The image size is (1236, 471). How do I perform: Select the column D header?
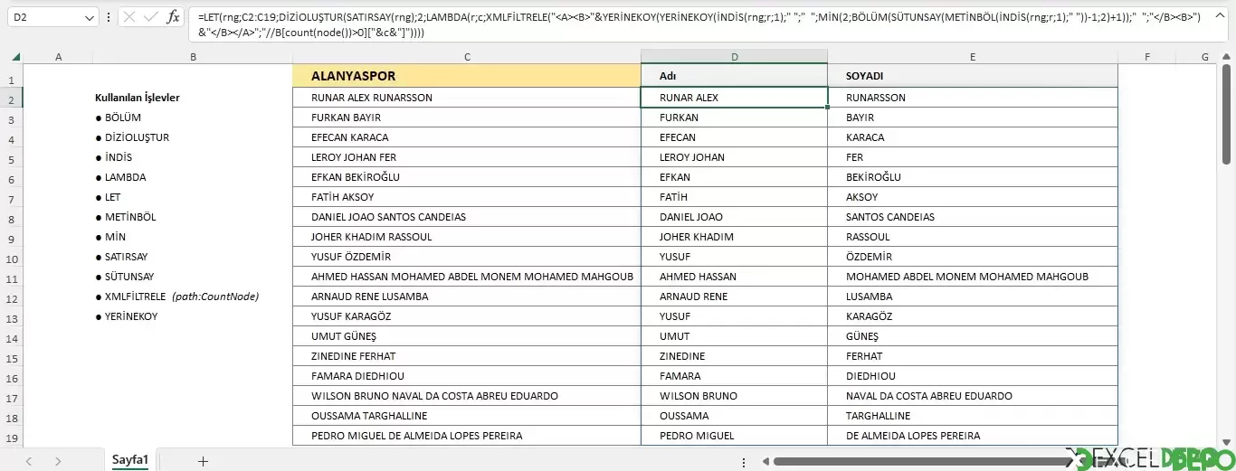(735, 57)
